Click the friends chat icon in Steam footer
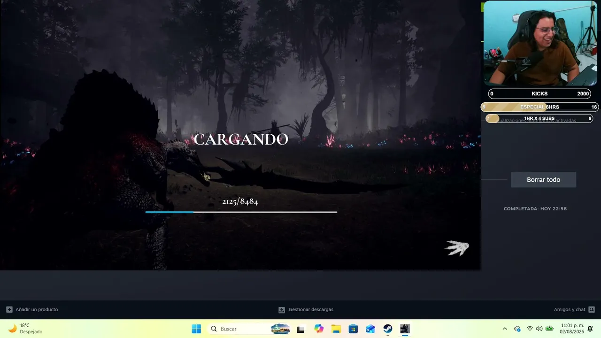 pyautogui.click(x=592, y=310)
